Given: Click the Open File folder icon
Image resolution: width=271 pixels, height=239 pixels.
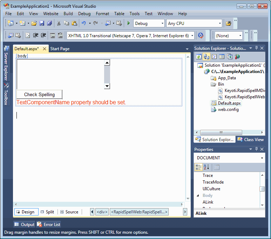Looking at the screenshot, I should [x=34, y=23].
